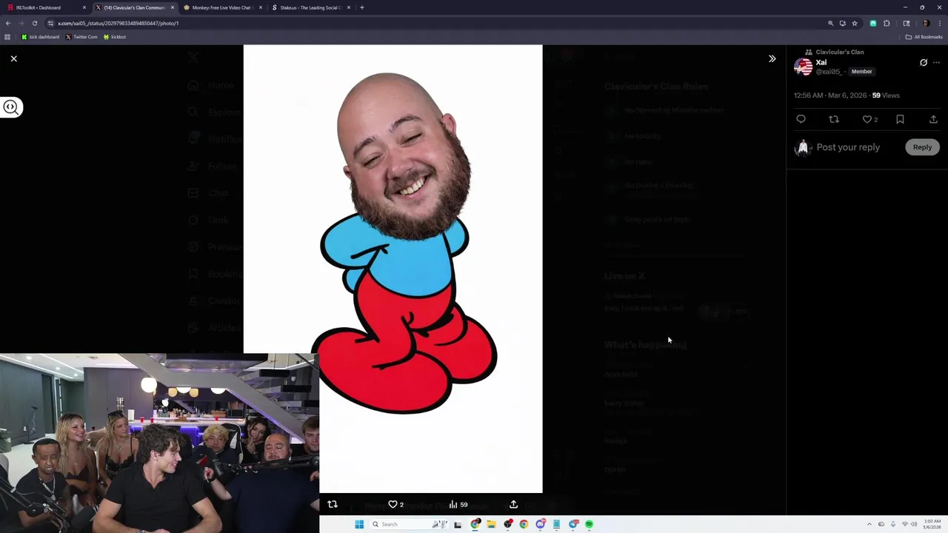
Task: Open a new browser tab
Action: click(361, 7)
